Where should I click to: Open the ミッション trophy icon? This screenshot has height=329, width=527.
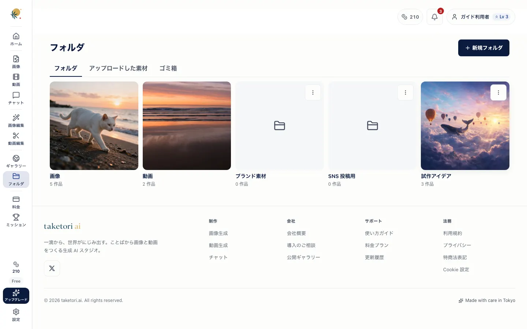pyautogui.click(x=16, y=220)
